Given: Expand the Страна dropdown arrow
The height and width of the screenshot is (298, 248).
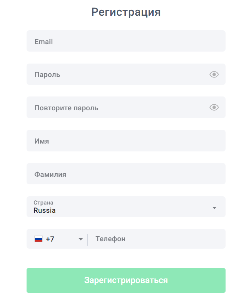Looking at the screenshot, I should 214,208.
